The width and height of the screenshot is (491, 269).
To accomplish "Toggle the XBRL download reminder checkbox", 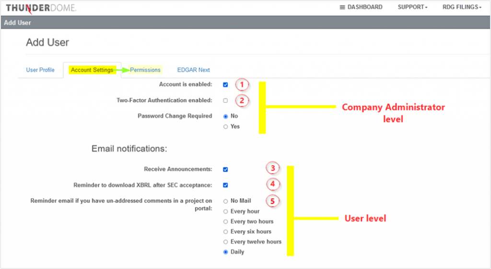I will (x=225, y=185).
